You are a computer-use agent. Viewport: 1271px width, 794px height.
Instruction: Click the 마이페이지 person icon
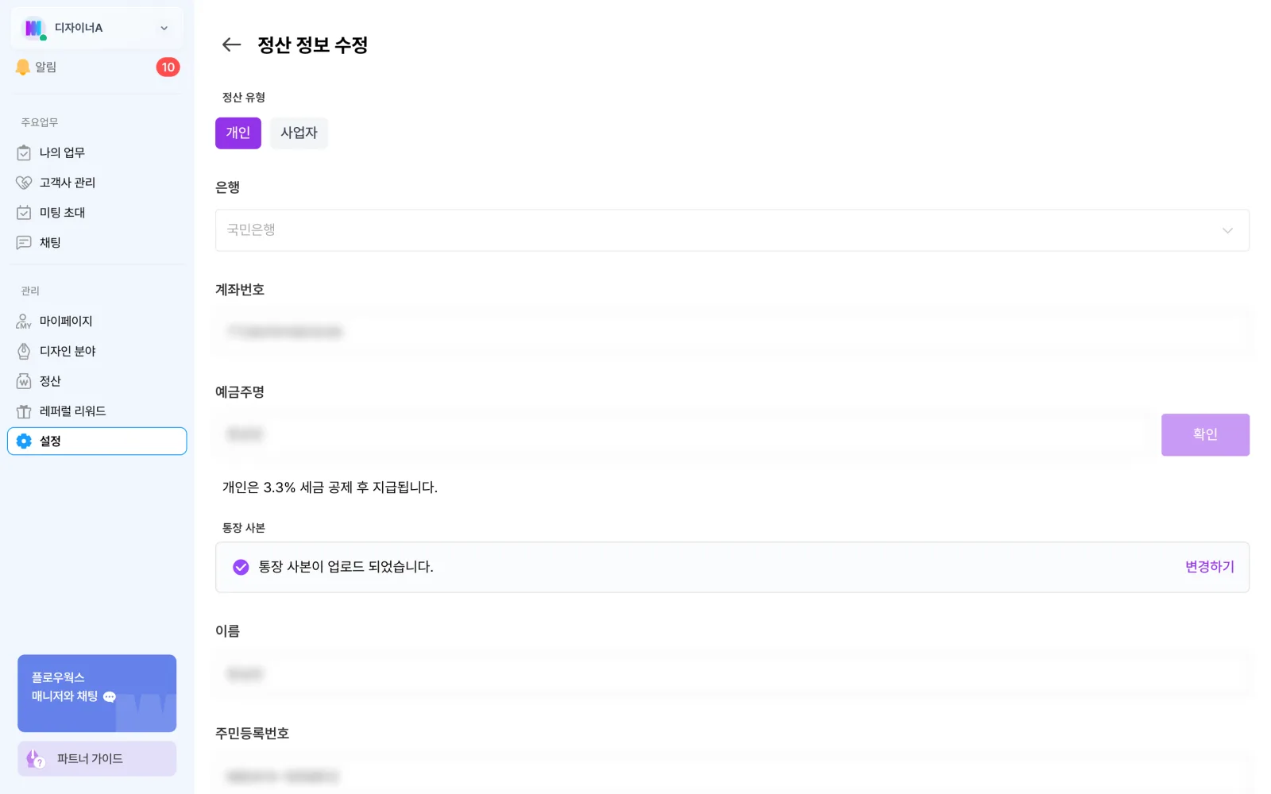[24, 321]
